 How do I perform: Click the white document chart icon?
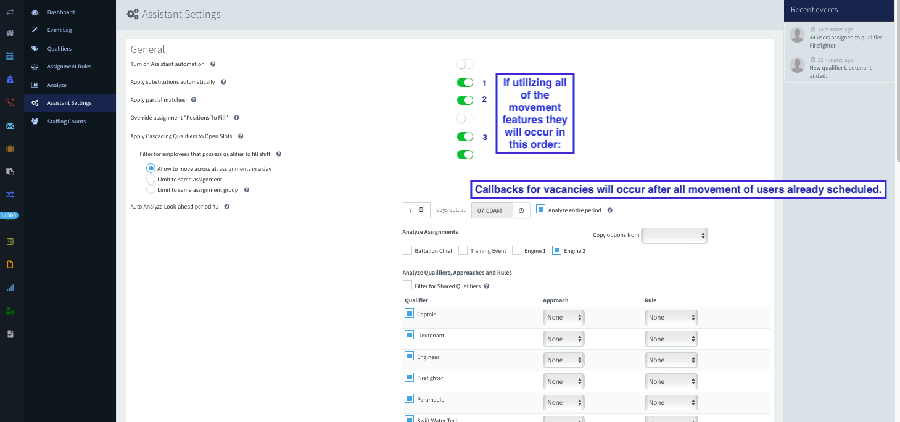10,334
